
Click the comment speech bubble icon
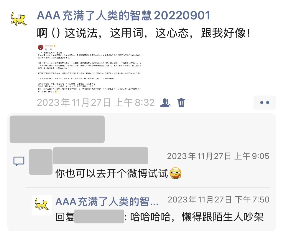click(19, 161)
